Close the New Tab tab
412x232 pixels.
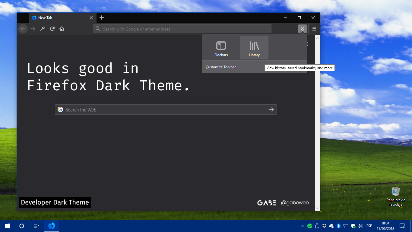coord(91,18)
